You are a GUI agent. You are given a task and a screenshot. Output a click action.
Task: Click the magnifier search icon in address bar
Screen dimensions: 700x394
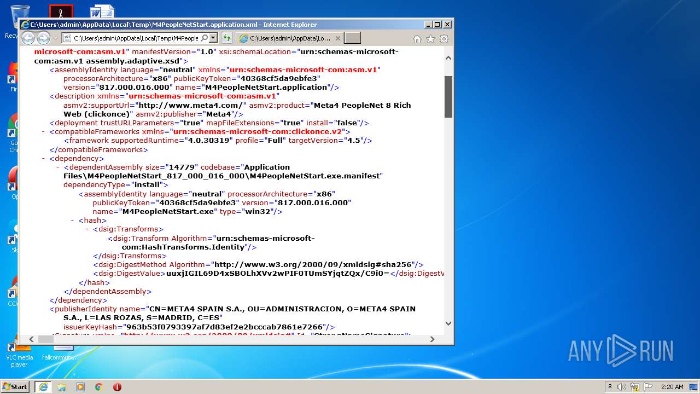pos(204,38)
